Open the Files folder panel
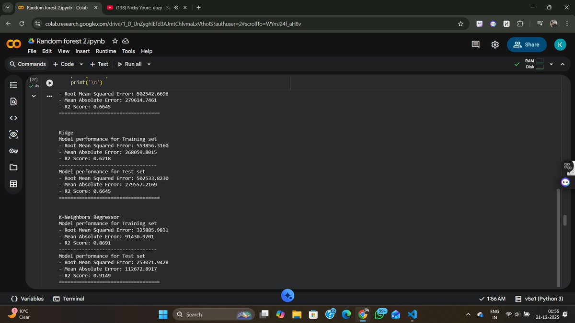575x323 pixels. coord(13,167)
